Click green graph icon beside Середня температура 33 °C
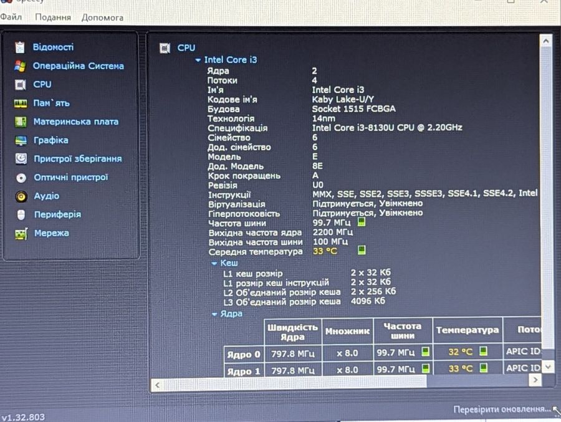Viewport: 561px width, 422px height. (x=362, y=250)
